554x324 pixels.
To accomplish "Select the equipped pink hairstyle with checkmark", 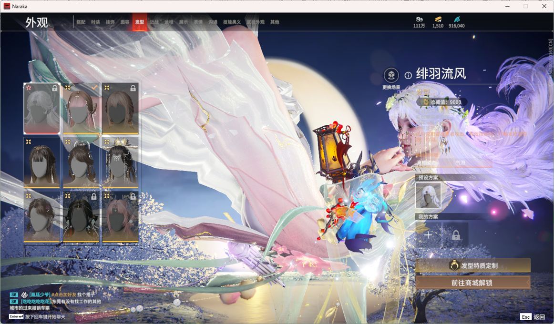I will pyautogui.click(x=81, y=109).
